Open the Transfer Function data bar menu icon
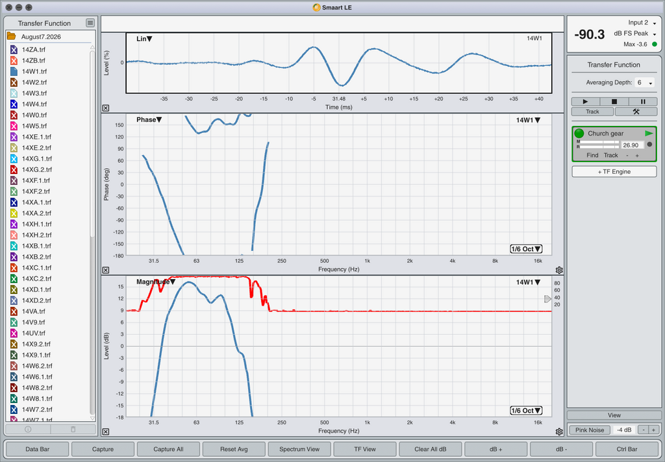Image resolution: width=665 pixels, height=462 pixels. pos(90,23)
